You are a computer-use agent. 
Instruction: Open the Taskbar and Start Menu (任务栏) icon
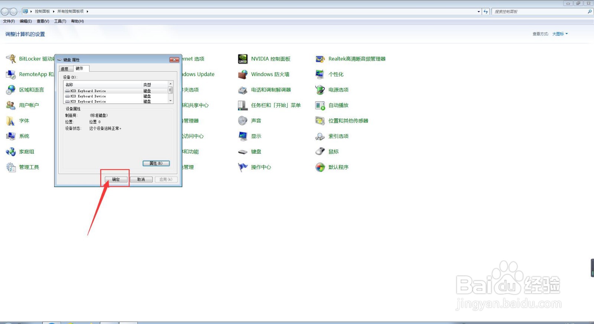(243, 105)
